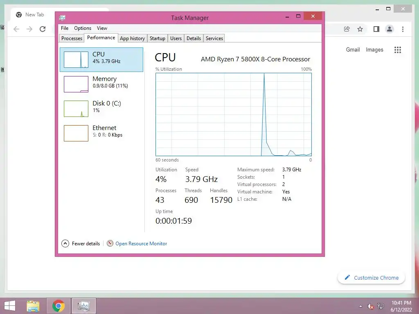Click Chrome's back arrow button
This screenshot has height=314, width=419.
(x=16, y=29)
